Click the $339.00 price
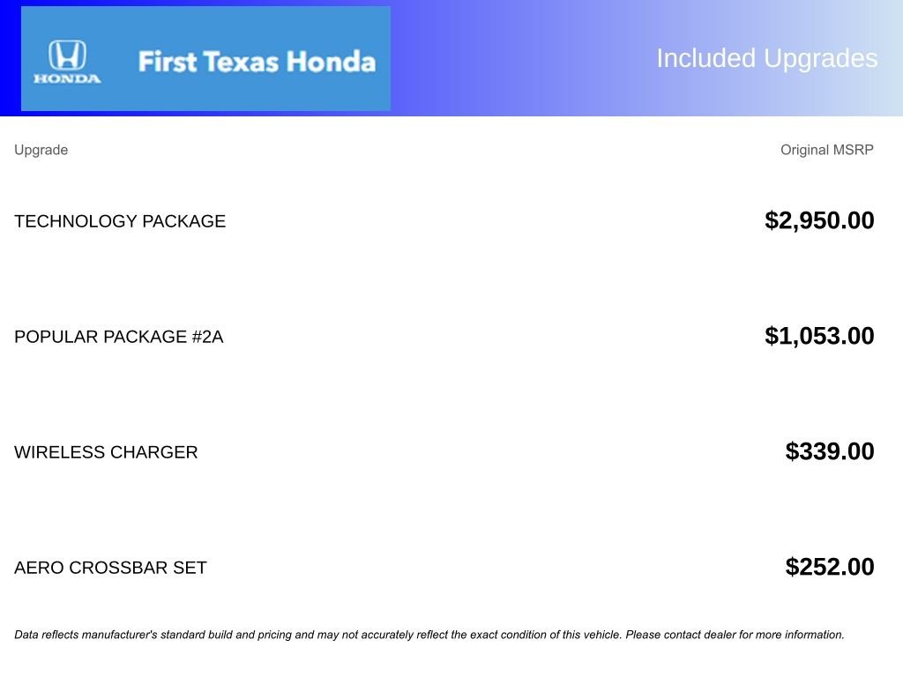 830,451
